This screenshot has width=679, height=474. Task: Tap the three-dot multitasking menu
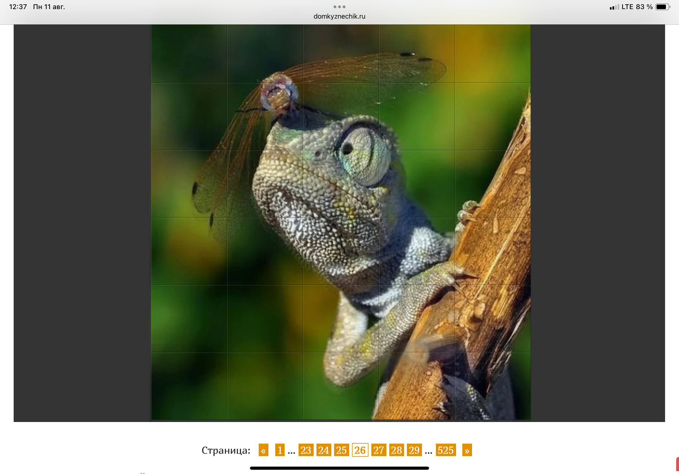click(339, 7)
